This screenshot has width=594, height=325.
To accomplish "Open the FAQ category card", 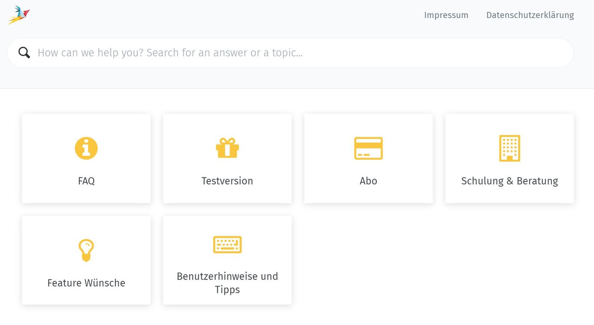I will (x=86, y=158).
